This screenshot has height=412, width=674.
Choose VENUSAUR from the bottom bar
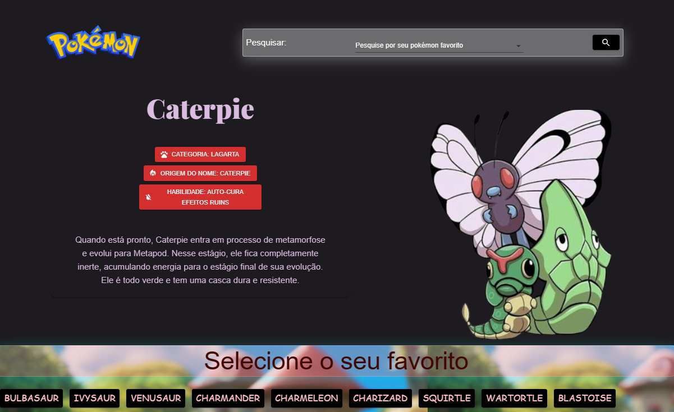coord(155,398)
